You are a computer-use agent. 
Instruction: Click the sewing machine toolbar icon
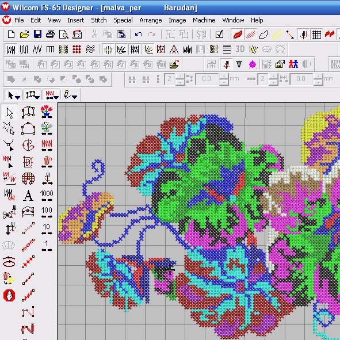[x=77, y=35]
